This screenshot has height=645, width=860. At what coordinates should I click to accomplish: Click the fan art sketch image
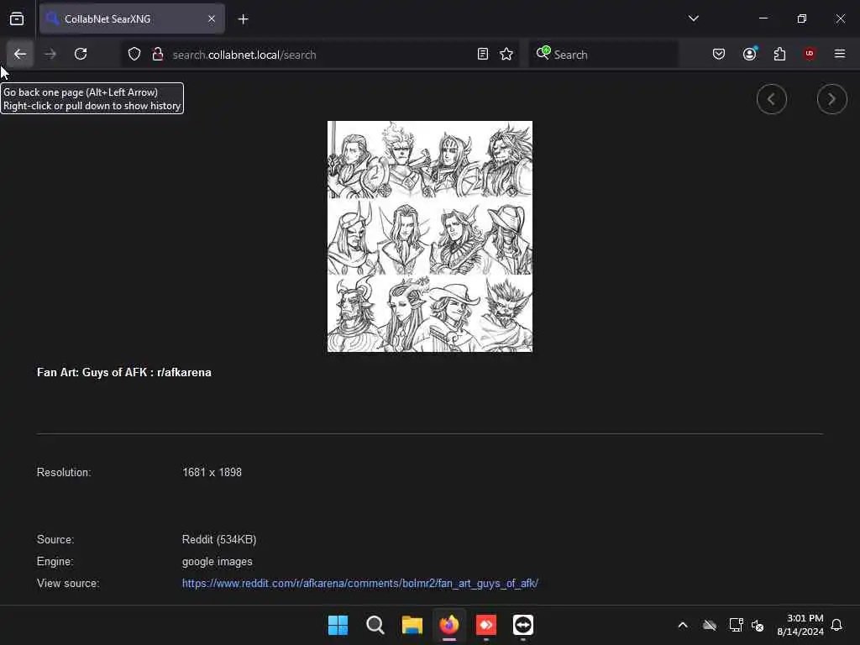coord(429,236)
